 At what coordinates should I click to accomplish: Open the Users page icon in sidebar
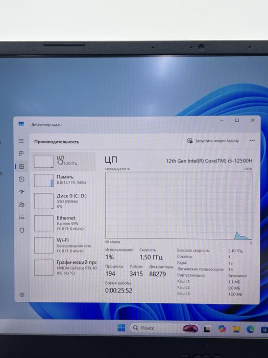[x=21, y=205]
